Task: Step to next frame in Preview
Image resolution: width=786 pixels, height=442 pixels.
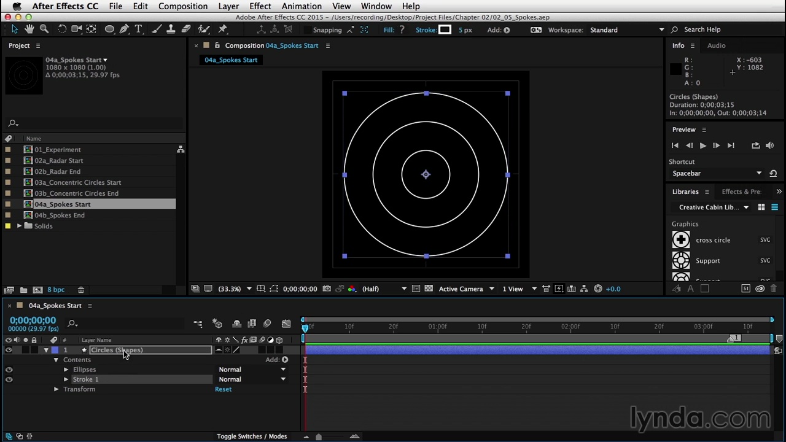Action: click(x=716, y=145)
